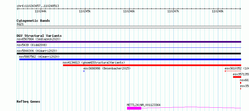Select the 6q21 band label
Image resolution: width=249 pixels, height=111 pixels.
tap(20, 24)
